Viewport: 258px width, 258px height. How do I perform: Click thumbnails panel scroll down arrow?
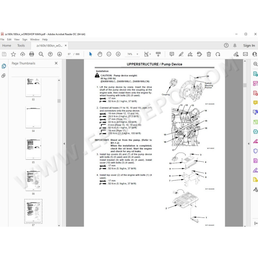pyautogui.click(x=59, y=226)
